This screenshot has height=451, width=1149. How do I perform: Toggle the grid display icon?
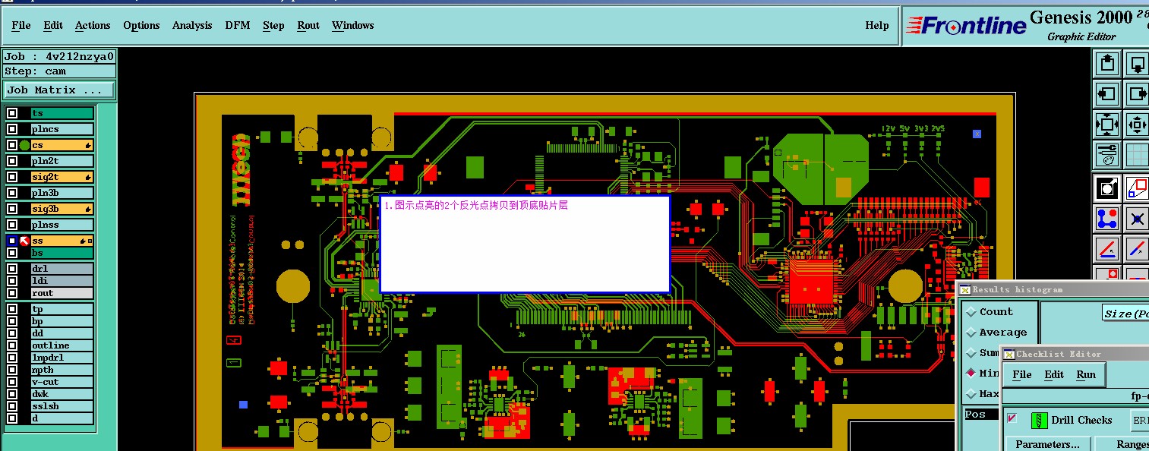tap(1137, 155)
